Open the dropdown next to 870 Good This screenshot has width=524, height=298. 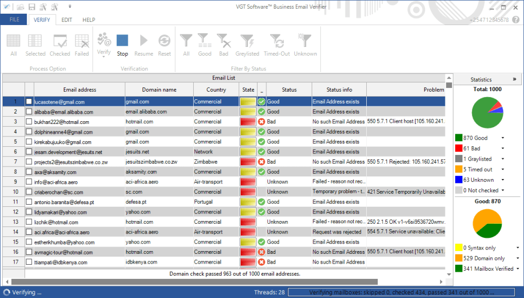pos(503,138)
